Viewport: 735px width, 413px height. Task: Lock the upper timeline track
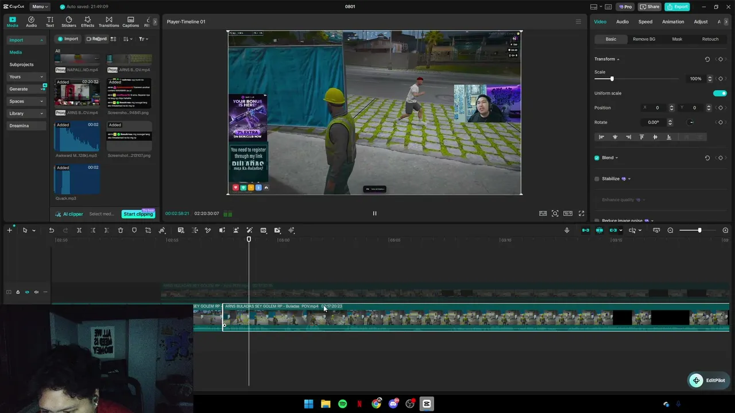pyautogui.click(x=18, y=292)
